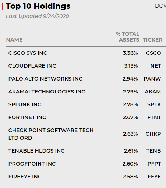
Task: Click the TENB ticker symbol
Action: click(x=153, y=151)
